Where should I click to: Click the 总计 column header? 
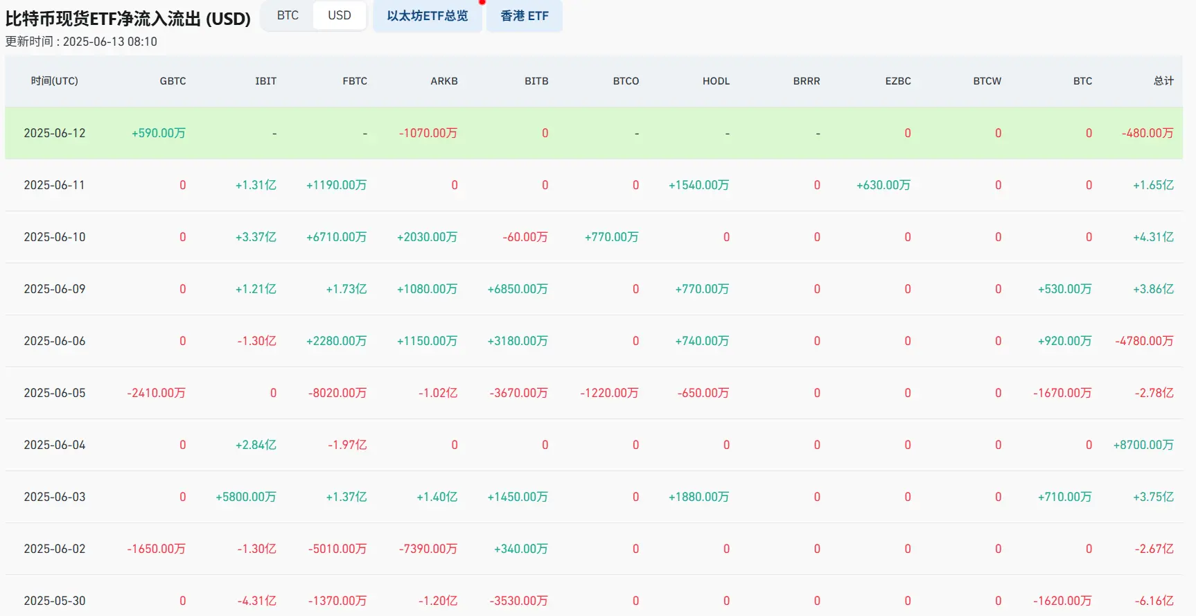tap(1163, 81)
